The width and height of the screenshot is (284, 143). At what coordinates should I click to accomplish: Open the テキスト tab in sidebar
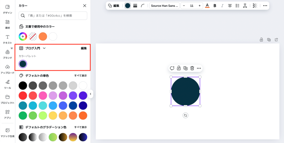click(x=7, y=39)
